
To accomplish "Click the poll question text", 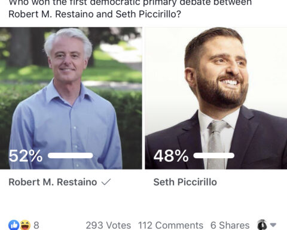I will coord(130,9).
